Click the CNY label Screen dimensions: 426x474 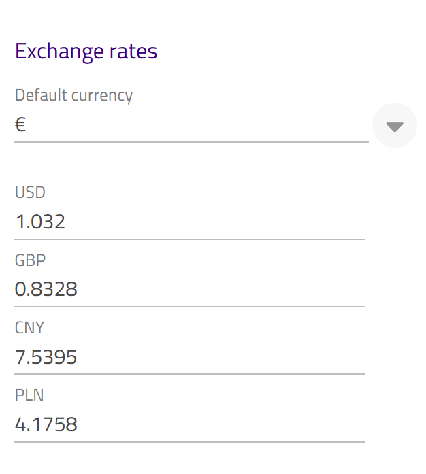pyautogui.click(x=29, y=328)
